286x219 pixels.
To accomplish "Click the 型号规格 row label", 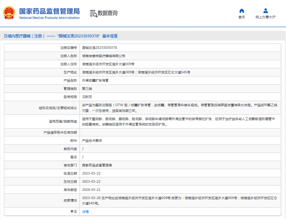I will coord(70,97).
